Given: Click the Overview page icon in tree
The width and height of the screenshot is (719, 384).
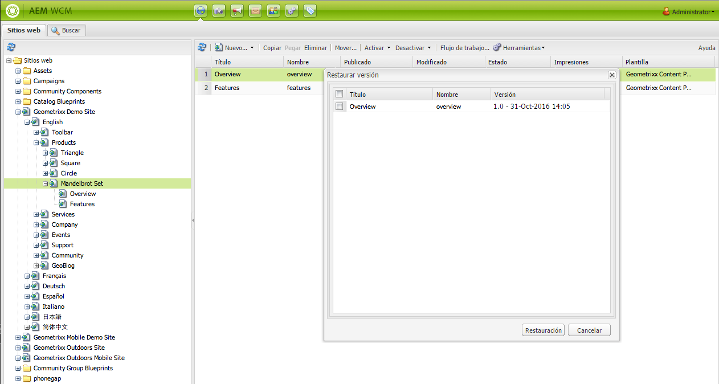Looking at the screenshot, I should click(x=63, y=194).
